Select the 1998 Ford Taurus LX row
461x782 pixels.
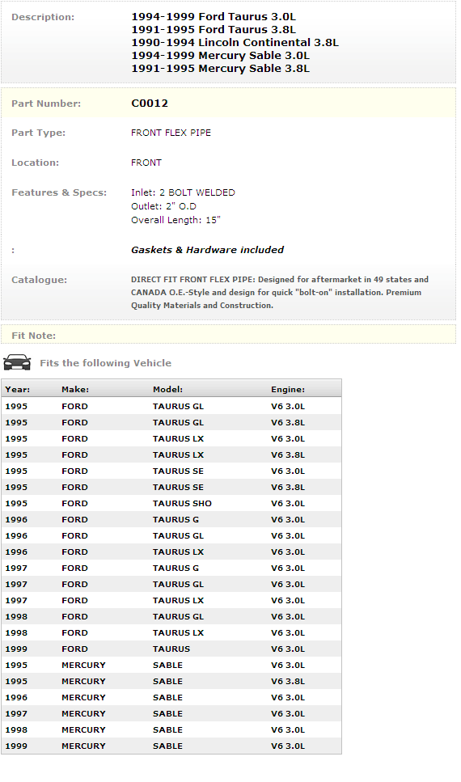171,632
